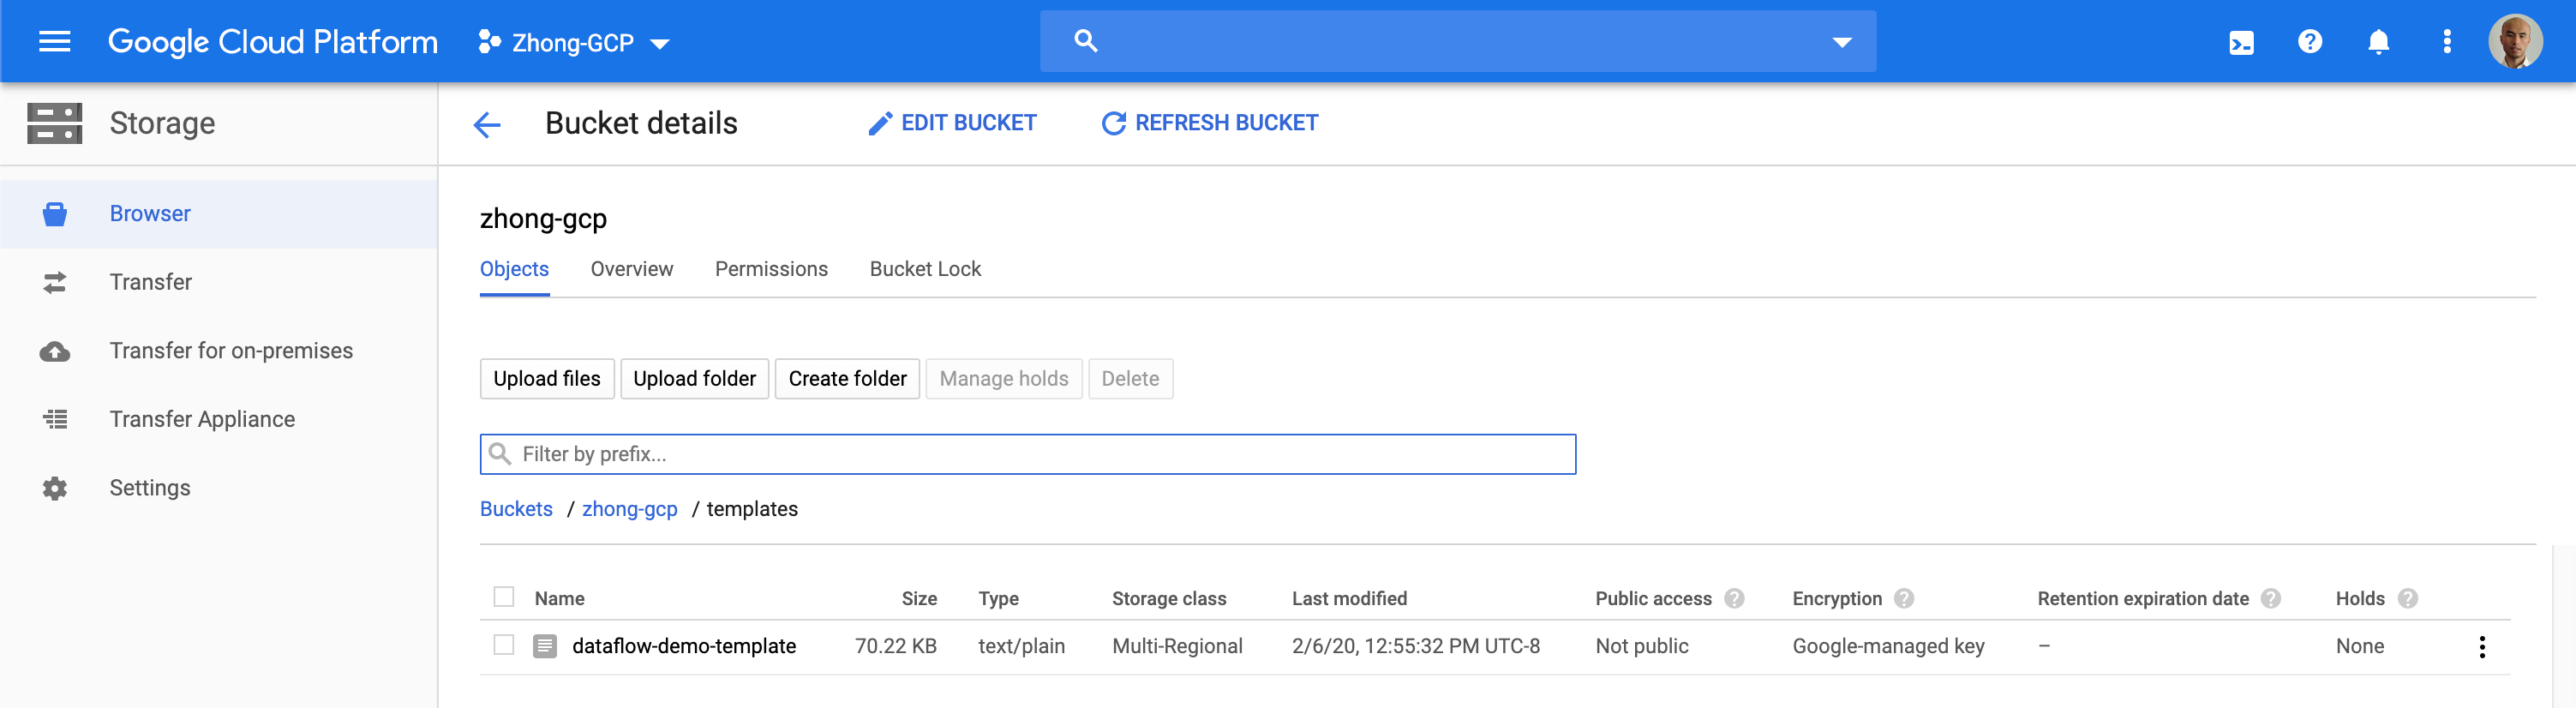Expand the search bar dropdown arrow
The image size is (2576, 708).
pos(1841,42)
